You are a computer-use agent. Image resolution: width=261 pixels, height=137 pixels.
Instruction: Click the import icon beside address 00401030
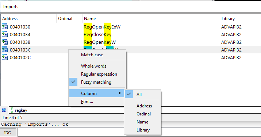click(5, 27)
